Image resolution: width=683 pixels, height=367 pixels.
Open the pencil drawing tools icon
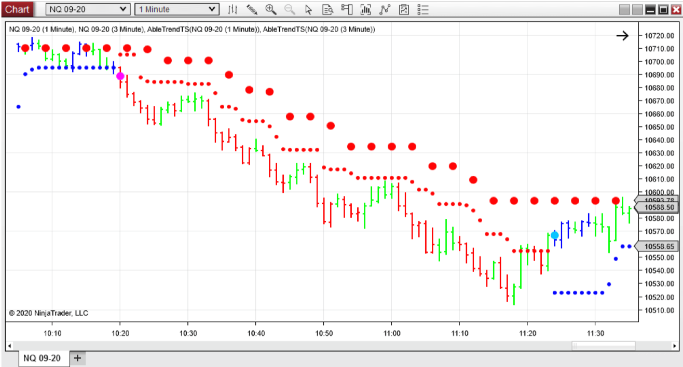point(252,9)
